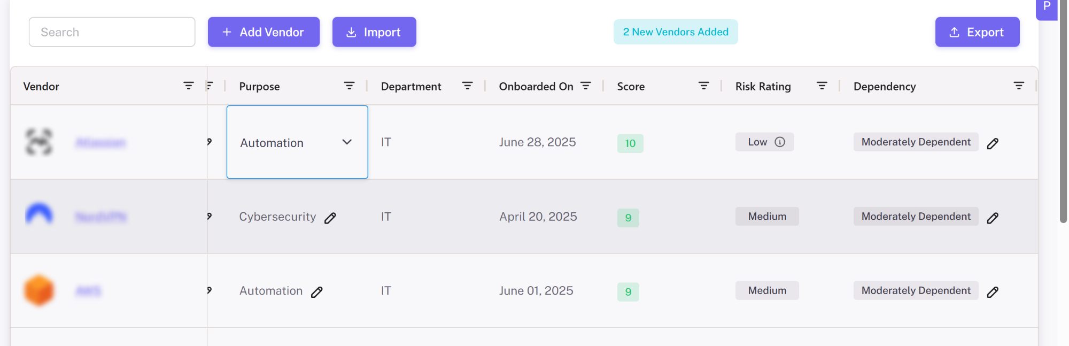Screen dimensions: 1069x346
Task: Open the Risk Rating column filter icon
Action: [x=822, y=86]
